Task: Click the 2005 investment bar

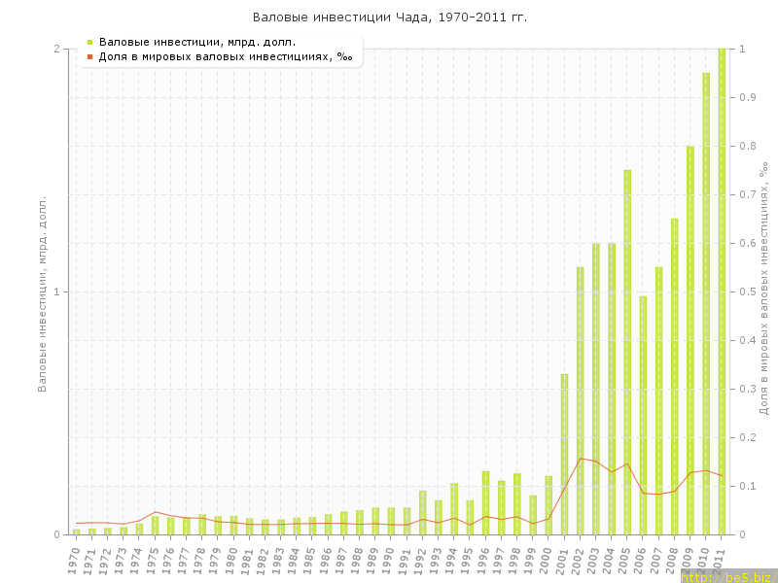Action: 627,352
